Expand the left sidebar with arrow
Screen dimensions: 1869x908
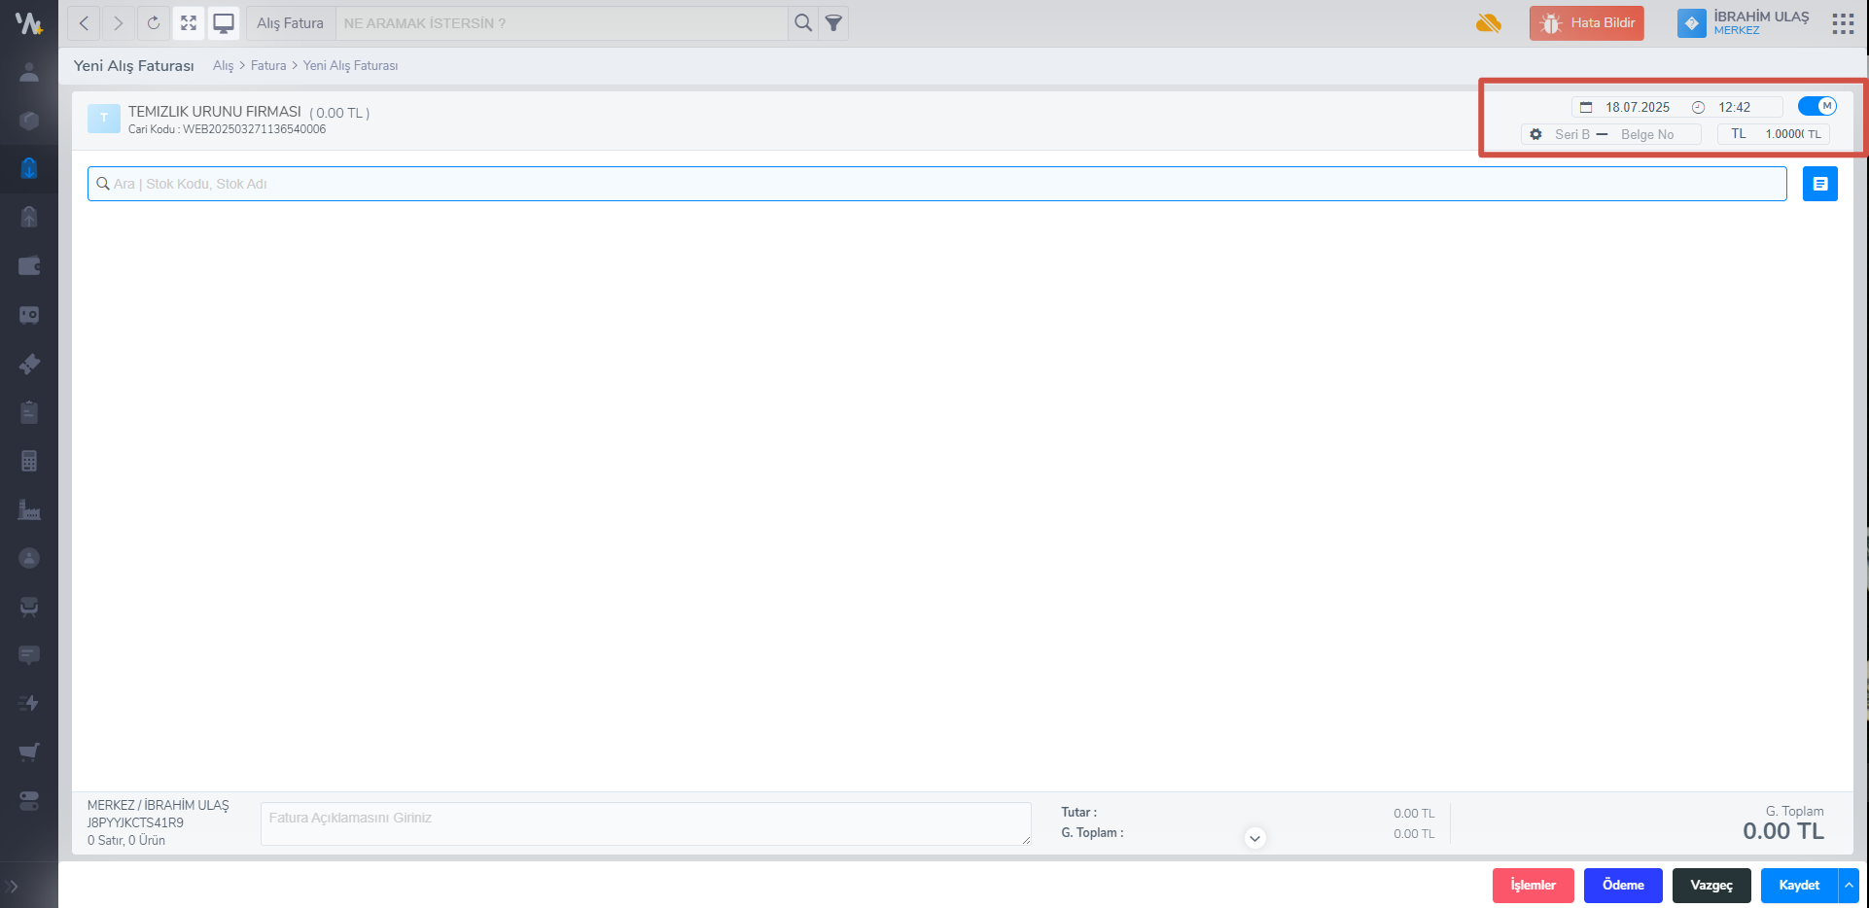(13, 886)
